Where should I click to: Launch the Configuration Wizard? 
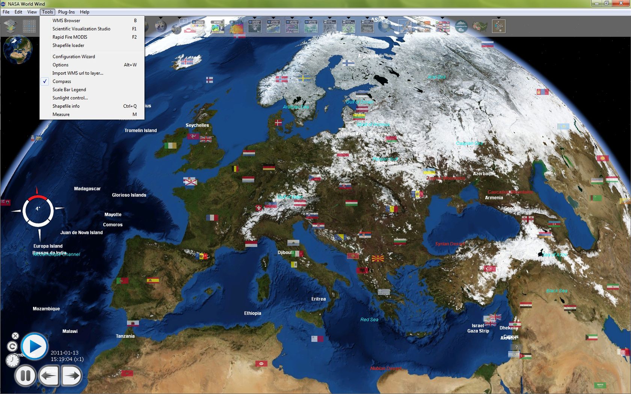pos(92,57)
